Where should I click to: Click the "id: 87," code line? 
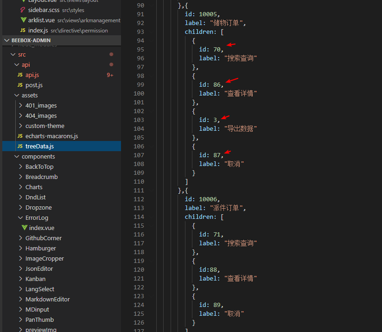click(211, 155)
